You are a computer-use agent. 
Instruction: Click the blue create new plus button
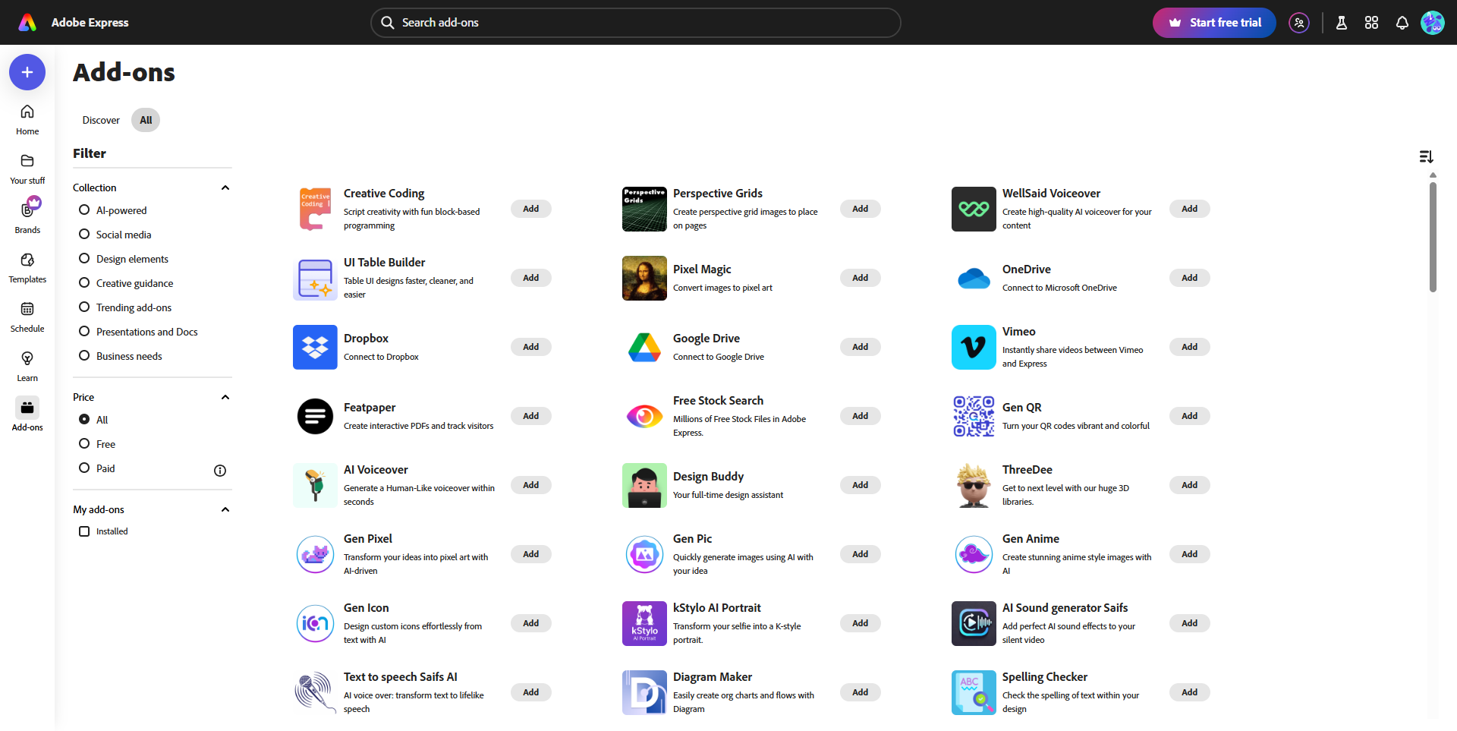pyautogui.click(x=27, y=72)
